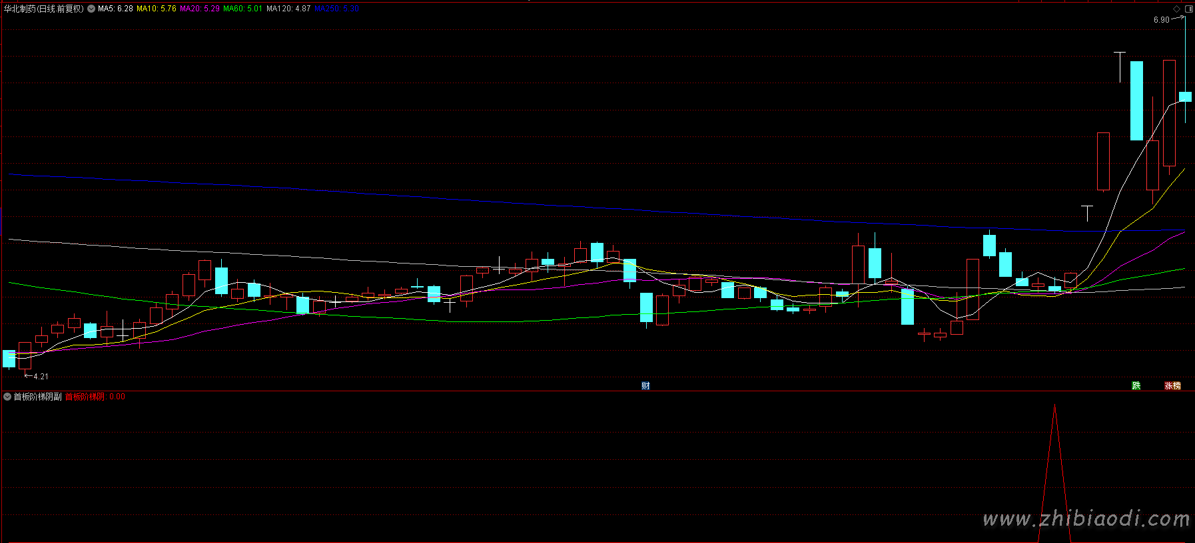Click the green 跌 marker icon
Screen dimensions: 1195x543
[1136, 386]
